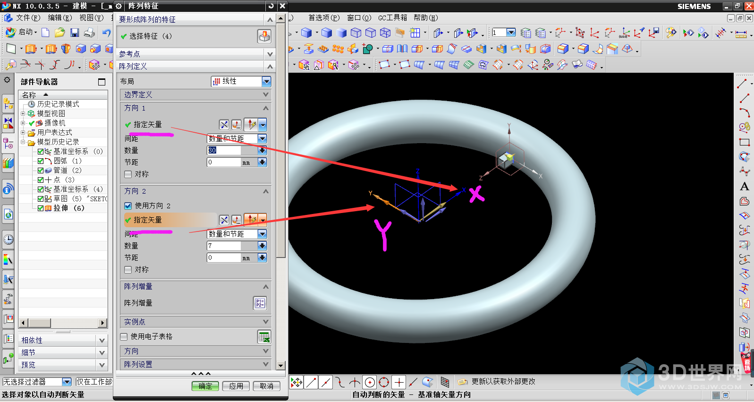The height and width of the screenshot is (402, 754).
Task: Click Direction 1 节距 input field
Action: click(224, 163)
